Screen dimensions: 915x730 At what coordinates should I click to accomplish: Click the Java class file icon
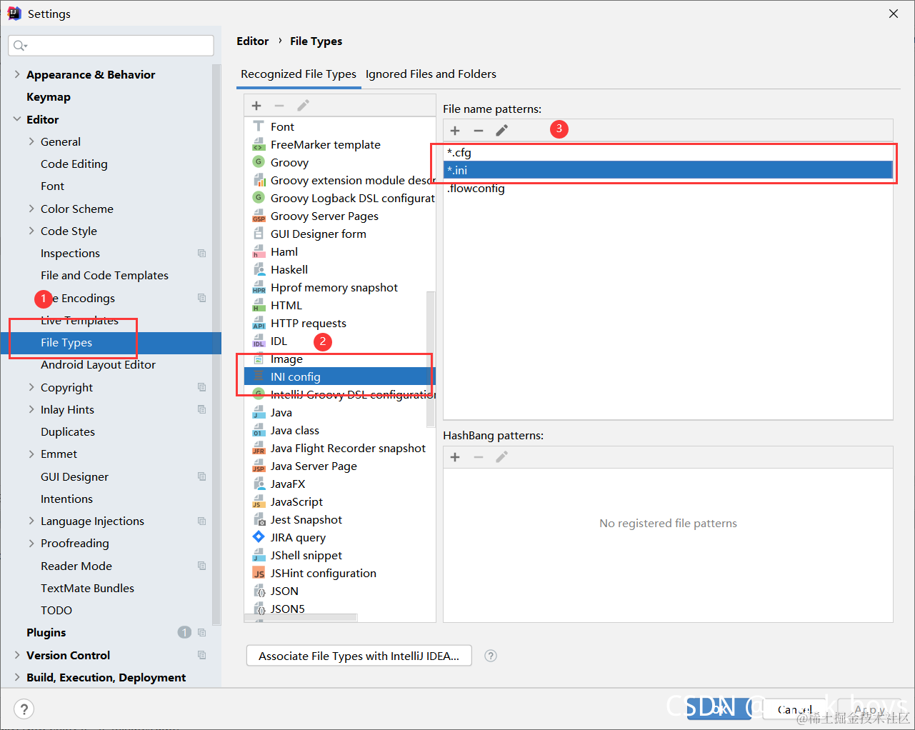[259, 430]
